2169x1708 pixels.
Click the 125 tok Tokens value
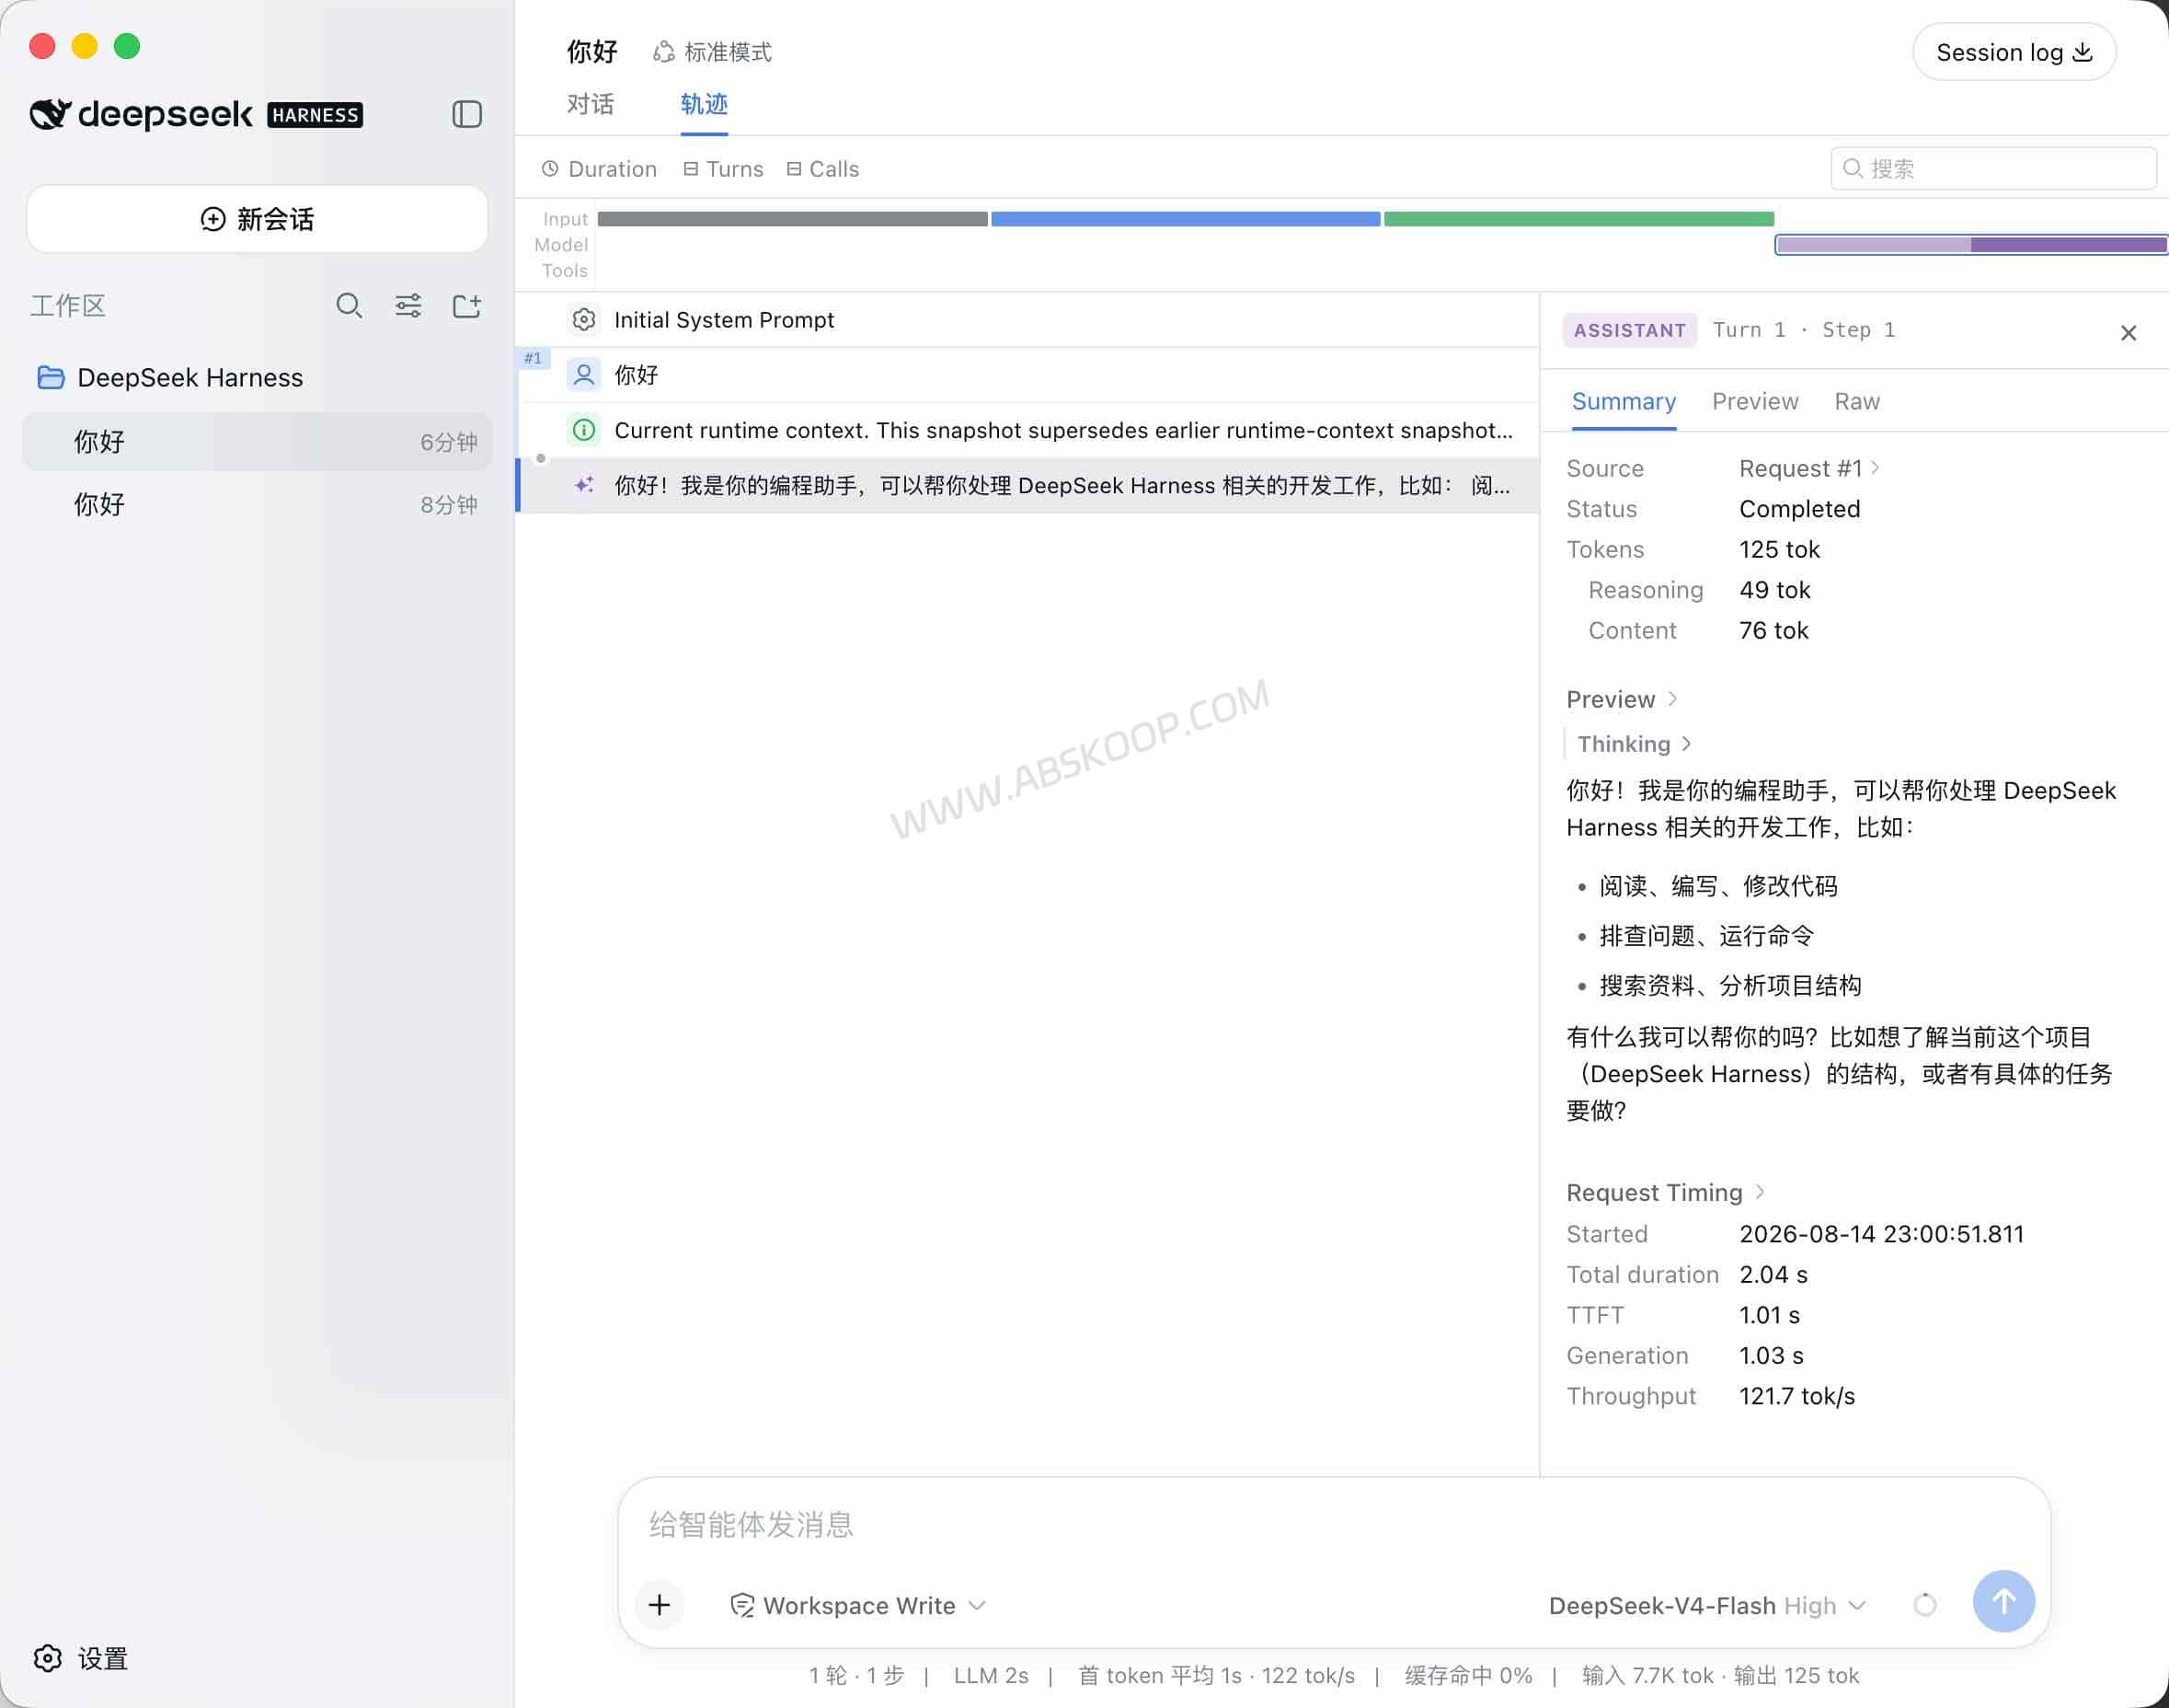pyautogui.click(x=1779, y=549)
